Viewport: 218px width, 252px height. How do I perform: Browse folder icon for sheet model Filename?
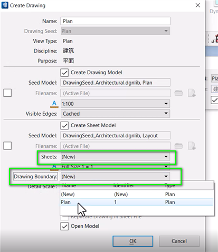pos(178,146)
